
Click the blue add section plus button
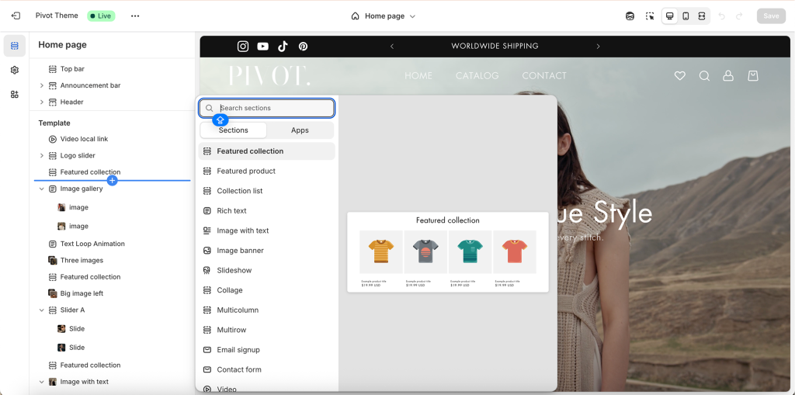click(113, 181)
